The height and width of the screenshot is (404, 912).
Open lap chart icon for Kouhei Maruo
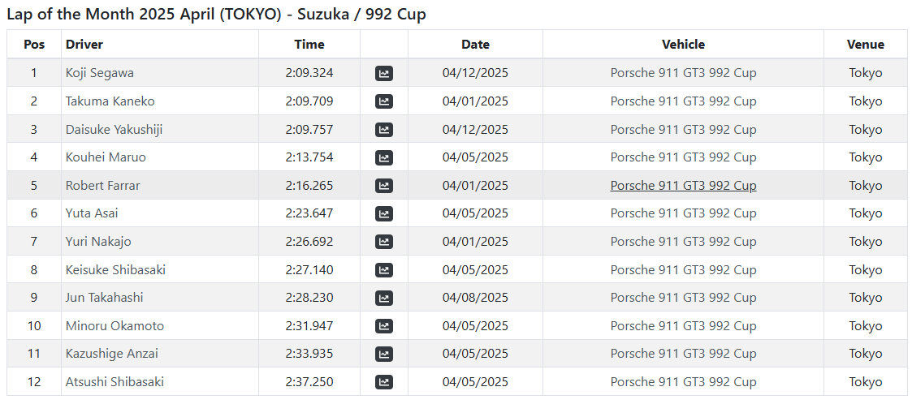[x=384, y=157]
